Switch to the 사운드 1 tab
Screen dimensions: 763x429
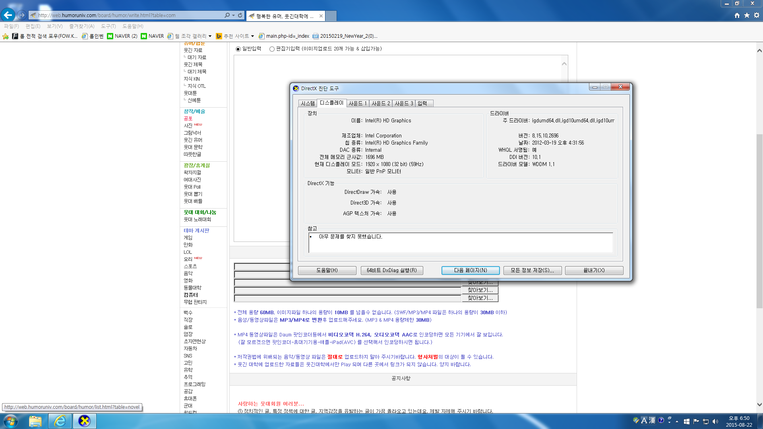coord(357,103)
